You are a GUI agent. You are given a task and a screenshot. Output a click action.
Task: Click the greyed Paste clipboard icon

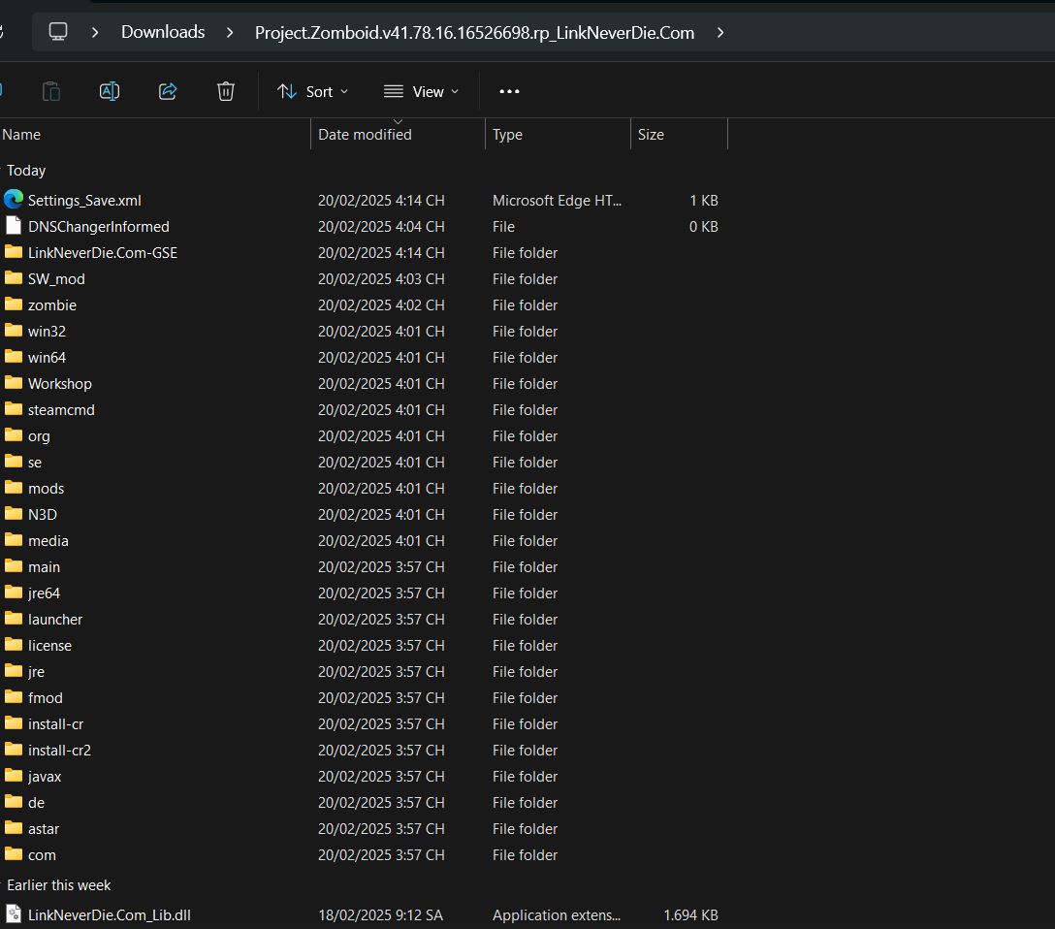tap(51, 91)
